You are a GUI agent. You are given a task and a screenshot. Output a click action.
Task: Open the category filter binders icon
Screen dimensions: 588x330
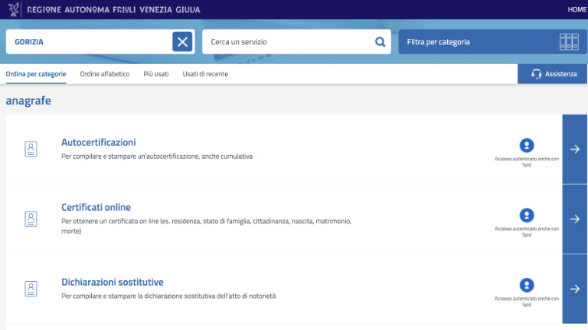(x=567, y=42)
